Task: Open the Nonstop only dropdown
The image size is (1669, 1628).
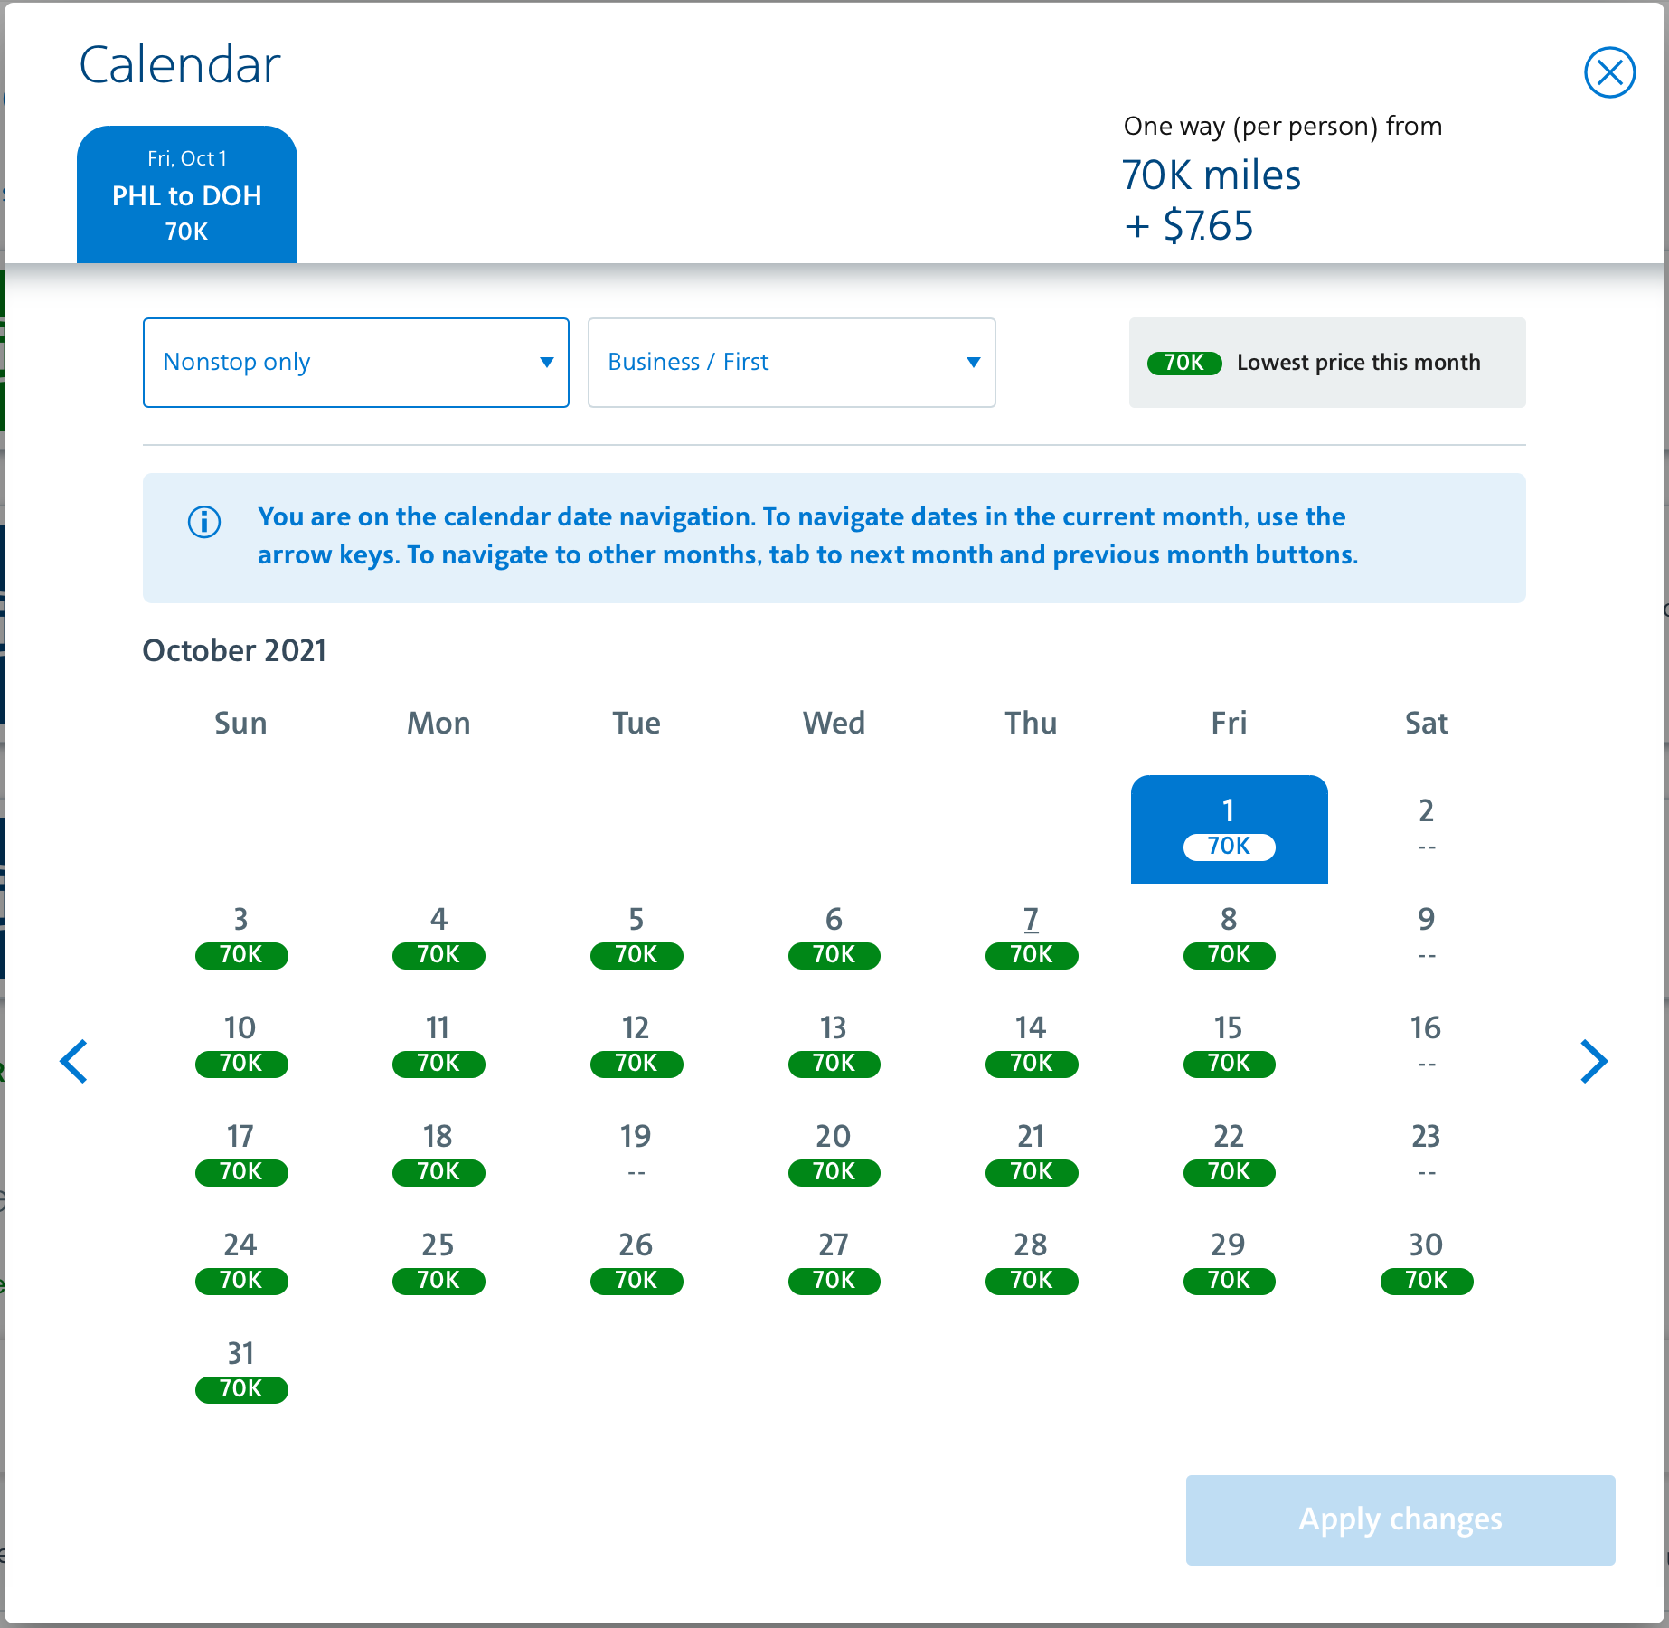Action: pos(356,363)
